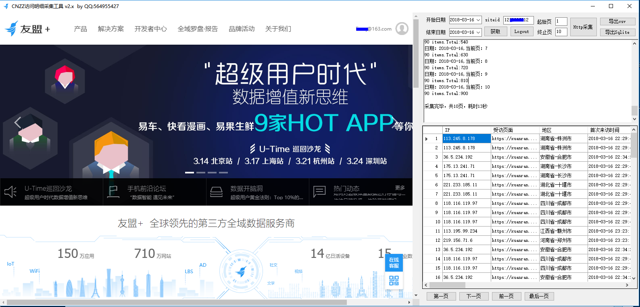640x307 pixels.
Task: Expand the 结束日期 date dropdown
Action: tap(478, 32)
